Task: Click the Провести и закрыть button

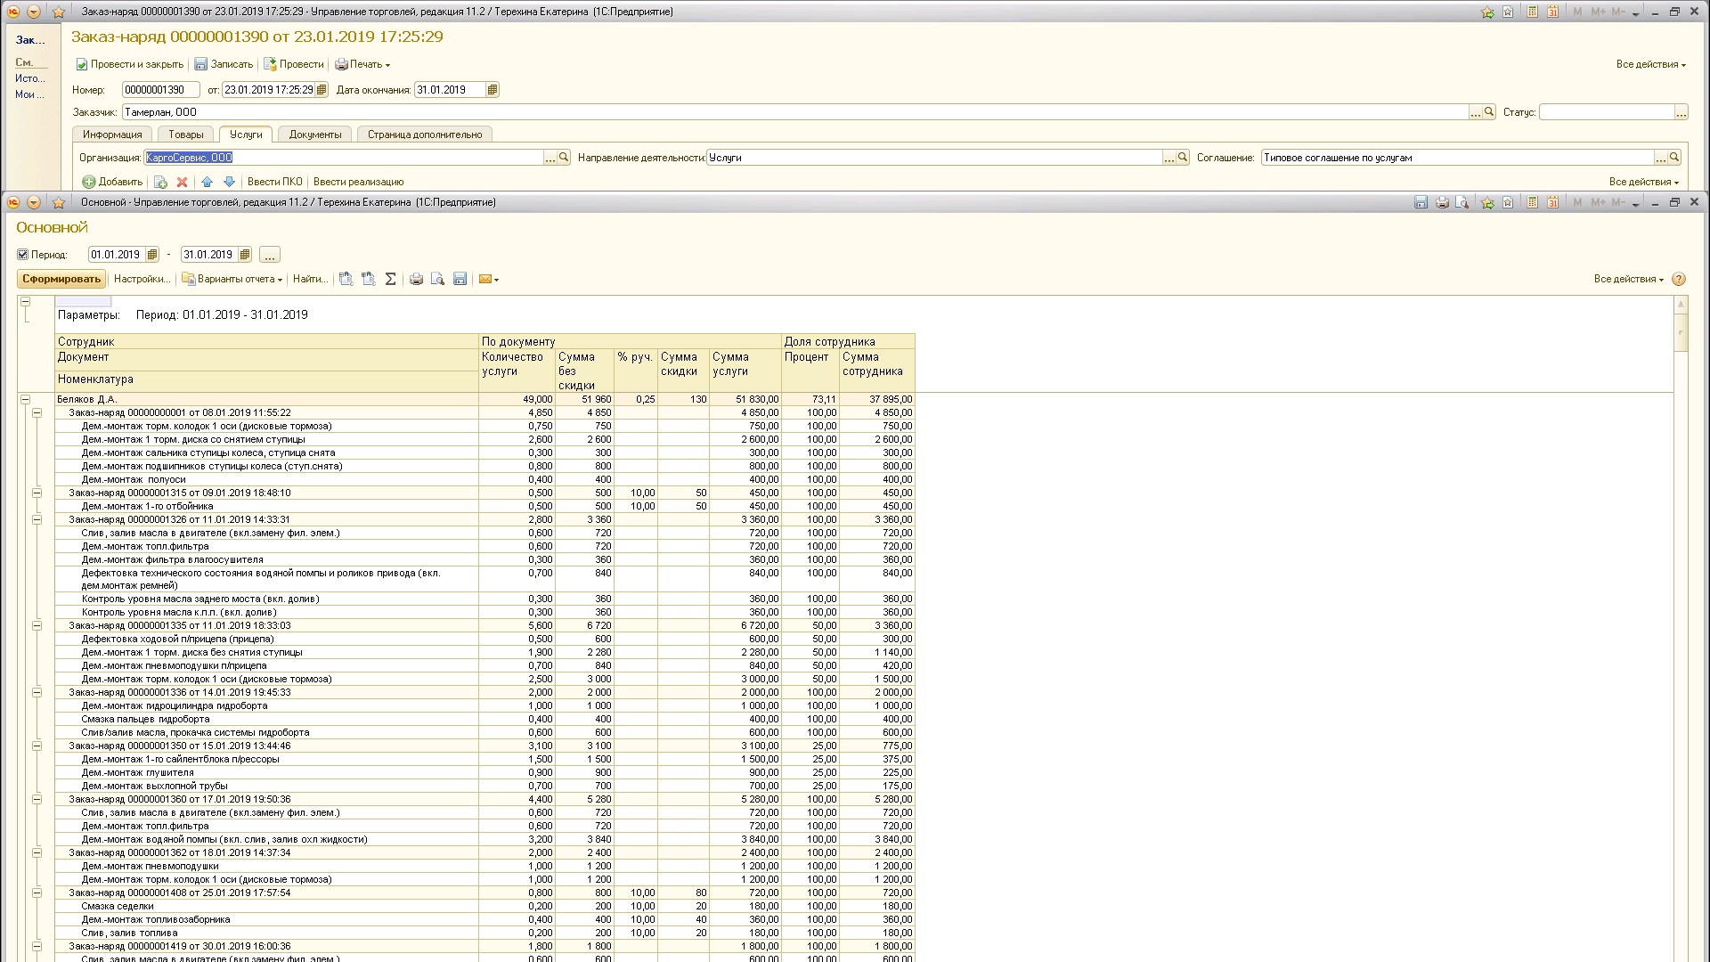Action: (x=130, y=65)
